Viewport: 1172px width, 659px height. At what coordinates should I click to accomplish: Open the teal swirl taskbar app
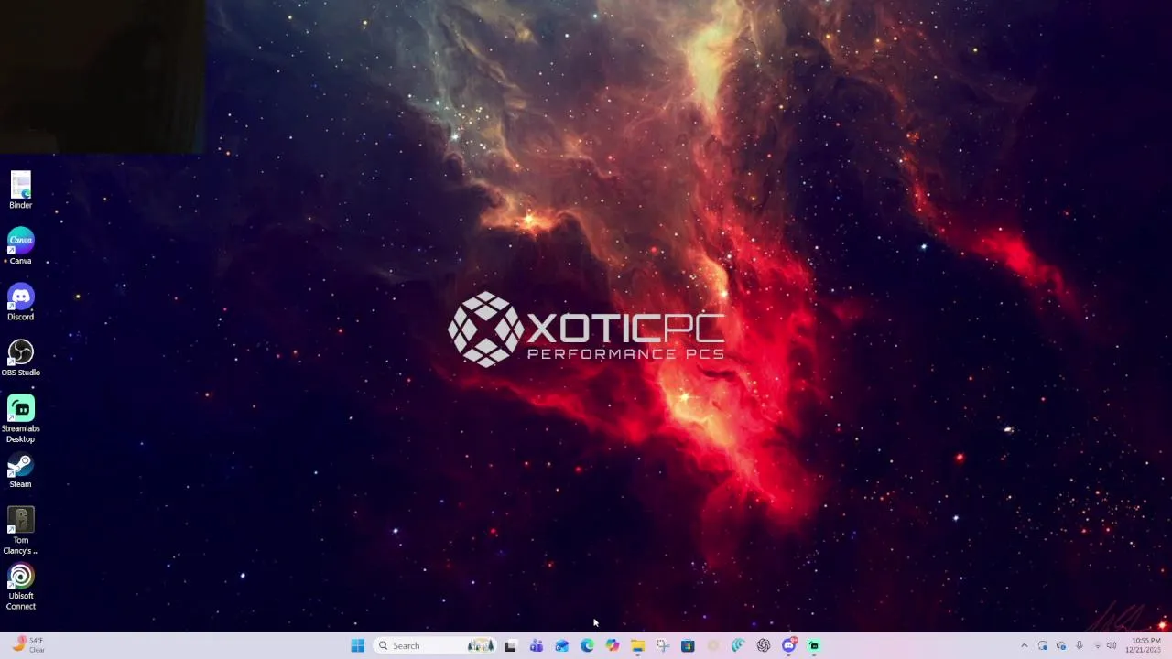coord(738,645)
